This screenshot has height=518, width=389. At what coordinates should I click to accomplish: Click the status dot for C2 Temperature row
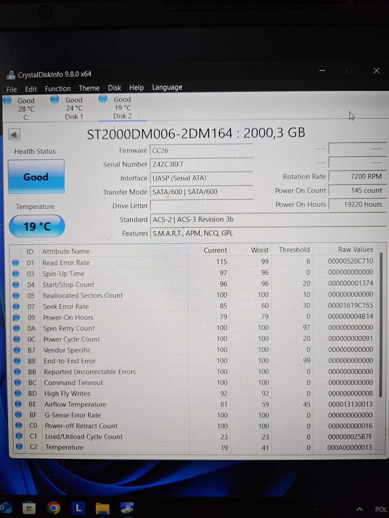point(19,447)
